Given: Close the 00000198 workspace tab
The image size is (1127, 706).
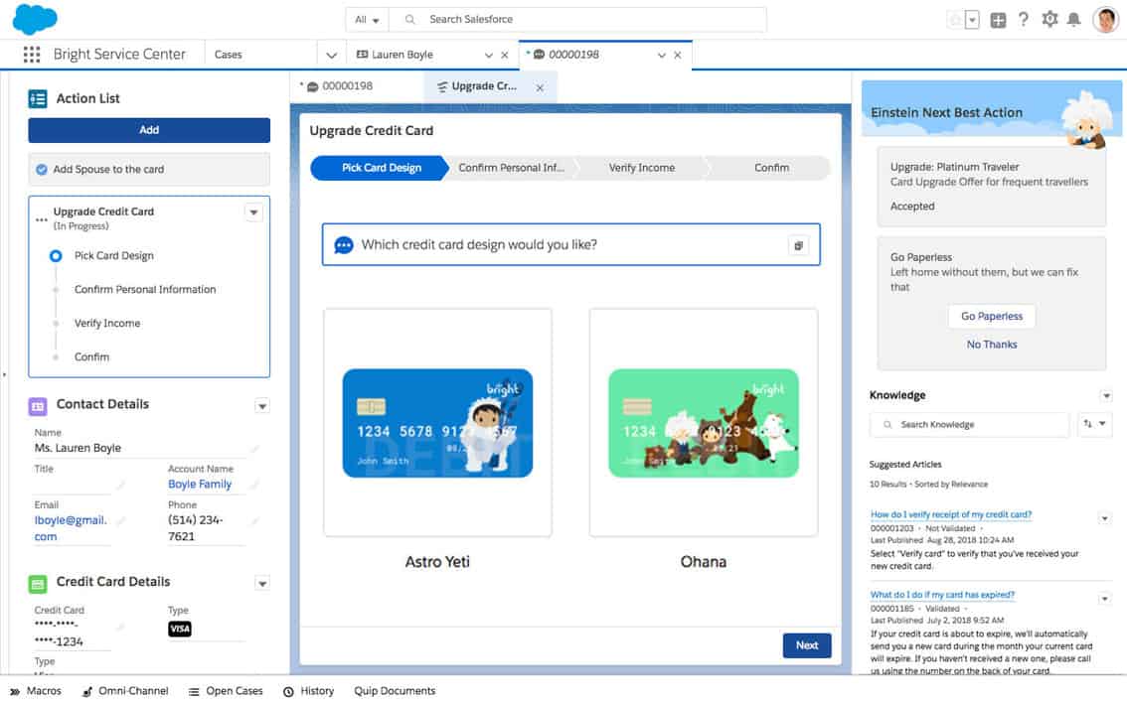Looking at the screenshot, I should pyautogui.click(x=677, y=55).
